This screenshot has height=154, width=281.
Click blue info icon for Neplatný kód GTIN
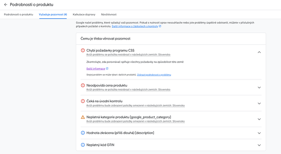pos(83,145)
